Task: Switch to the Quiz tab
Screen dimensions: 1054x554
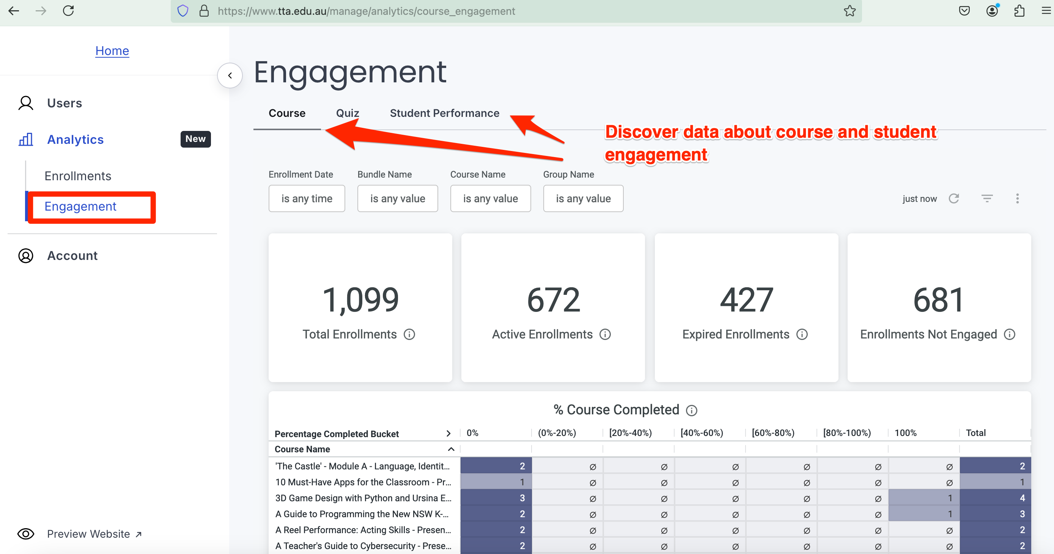Action: (x=348, y=113)
